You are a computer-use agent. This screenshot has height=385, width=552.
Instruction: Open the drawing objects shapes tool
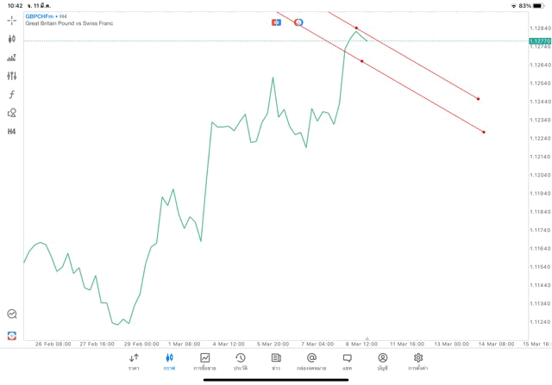tap(12, 113)
